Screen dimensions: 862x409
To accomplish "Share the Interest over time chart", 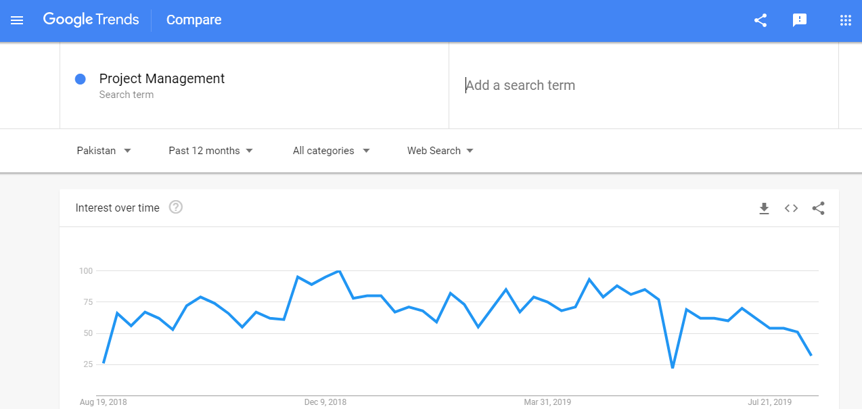I will tap(818, 208).
